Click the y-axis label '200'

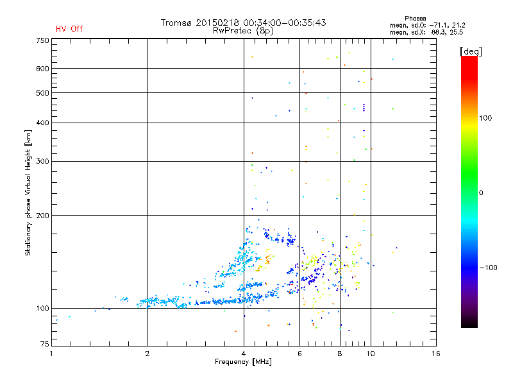pos(42,216)
